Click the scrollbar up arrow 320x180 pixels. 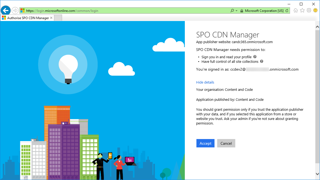317,27
